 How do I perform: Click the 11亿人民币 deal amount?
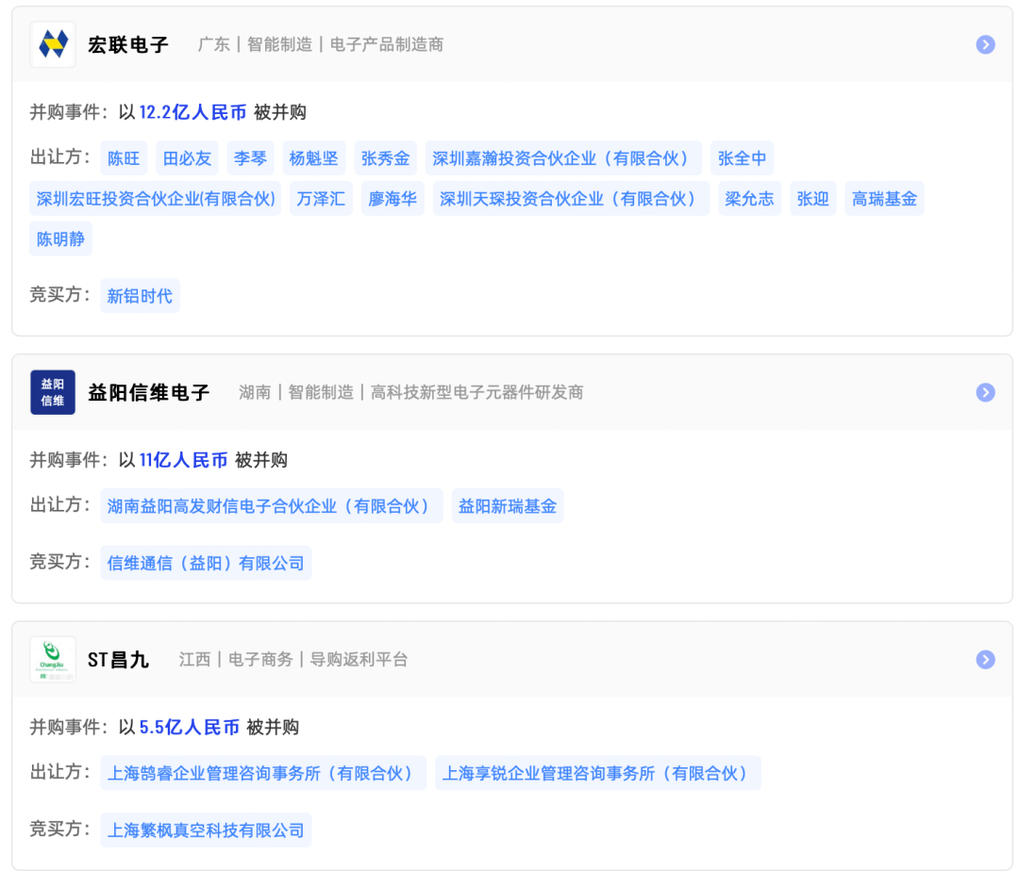click(183, 460)
